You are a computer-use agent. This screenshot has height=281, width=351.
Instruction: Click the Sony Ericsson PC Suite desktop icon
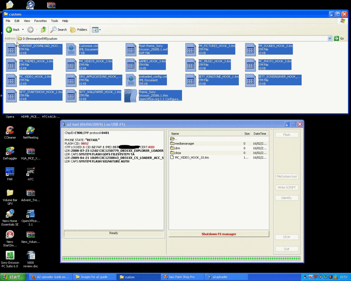point(10,256)
